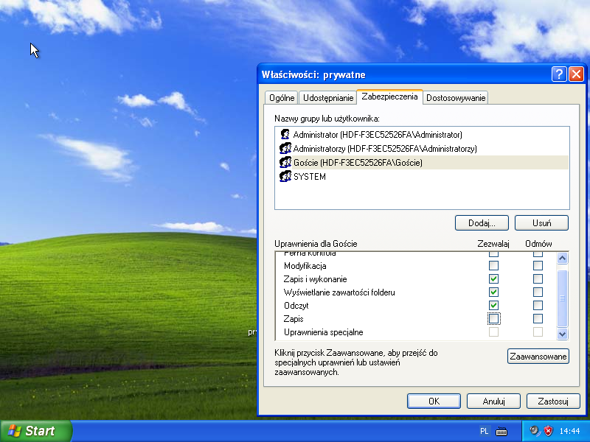Select the Administratorzy group entry
Viewport: 590px width, 442px height.
coord(384,149)
